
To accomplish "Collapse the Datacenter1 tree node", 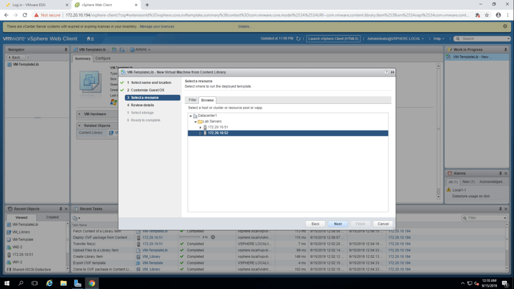I will (191, 116).
